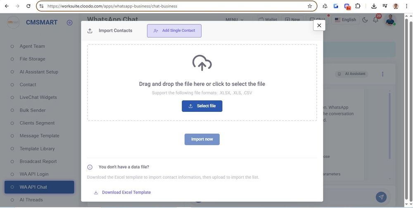This screenshot has width=413, height=208.
Task: Download Excel Template link
Action: pos(126,192)
